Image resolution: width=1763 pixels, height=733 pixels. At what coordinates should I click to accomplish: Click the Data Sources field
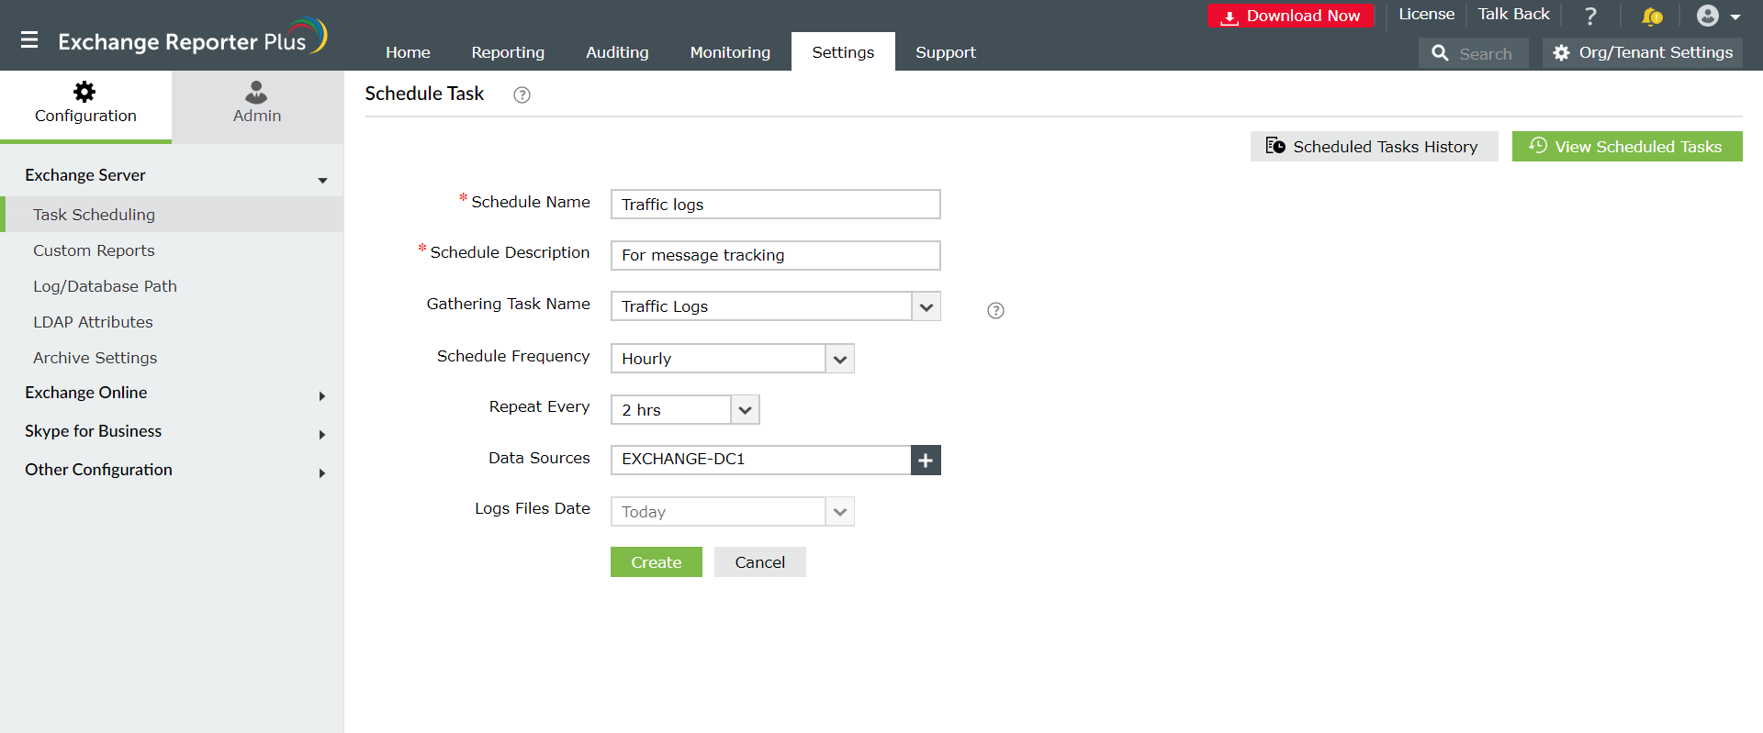[x=761, y=461]
